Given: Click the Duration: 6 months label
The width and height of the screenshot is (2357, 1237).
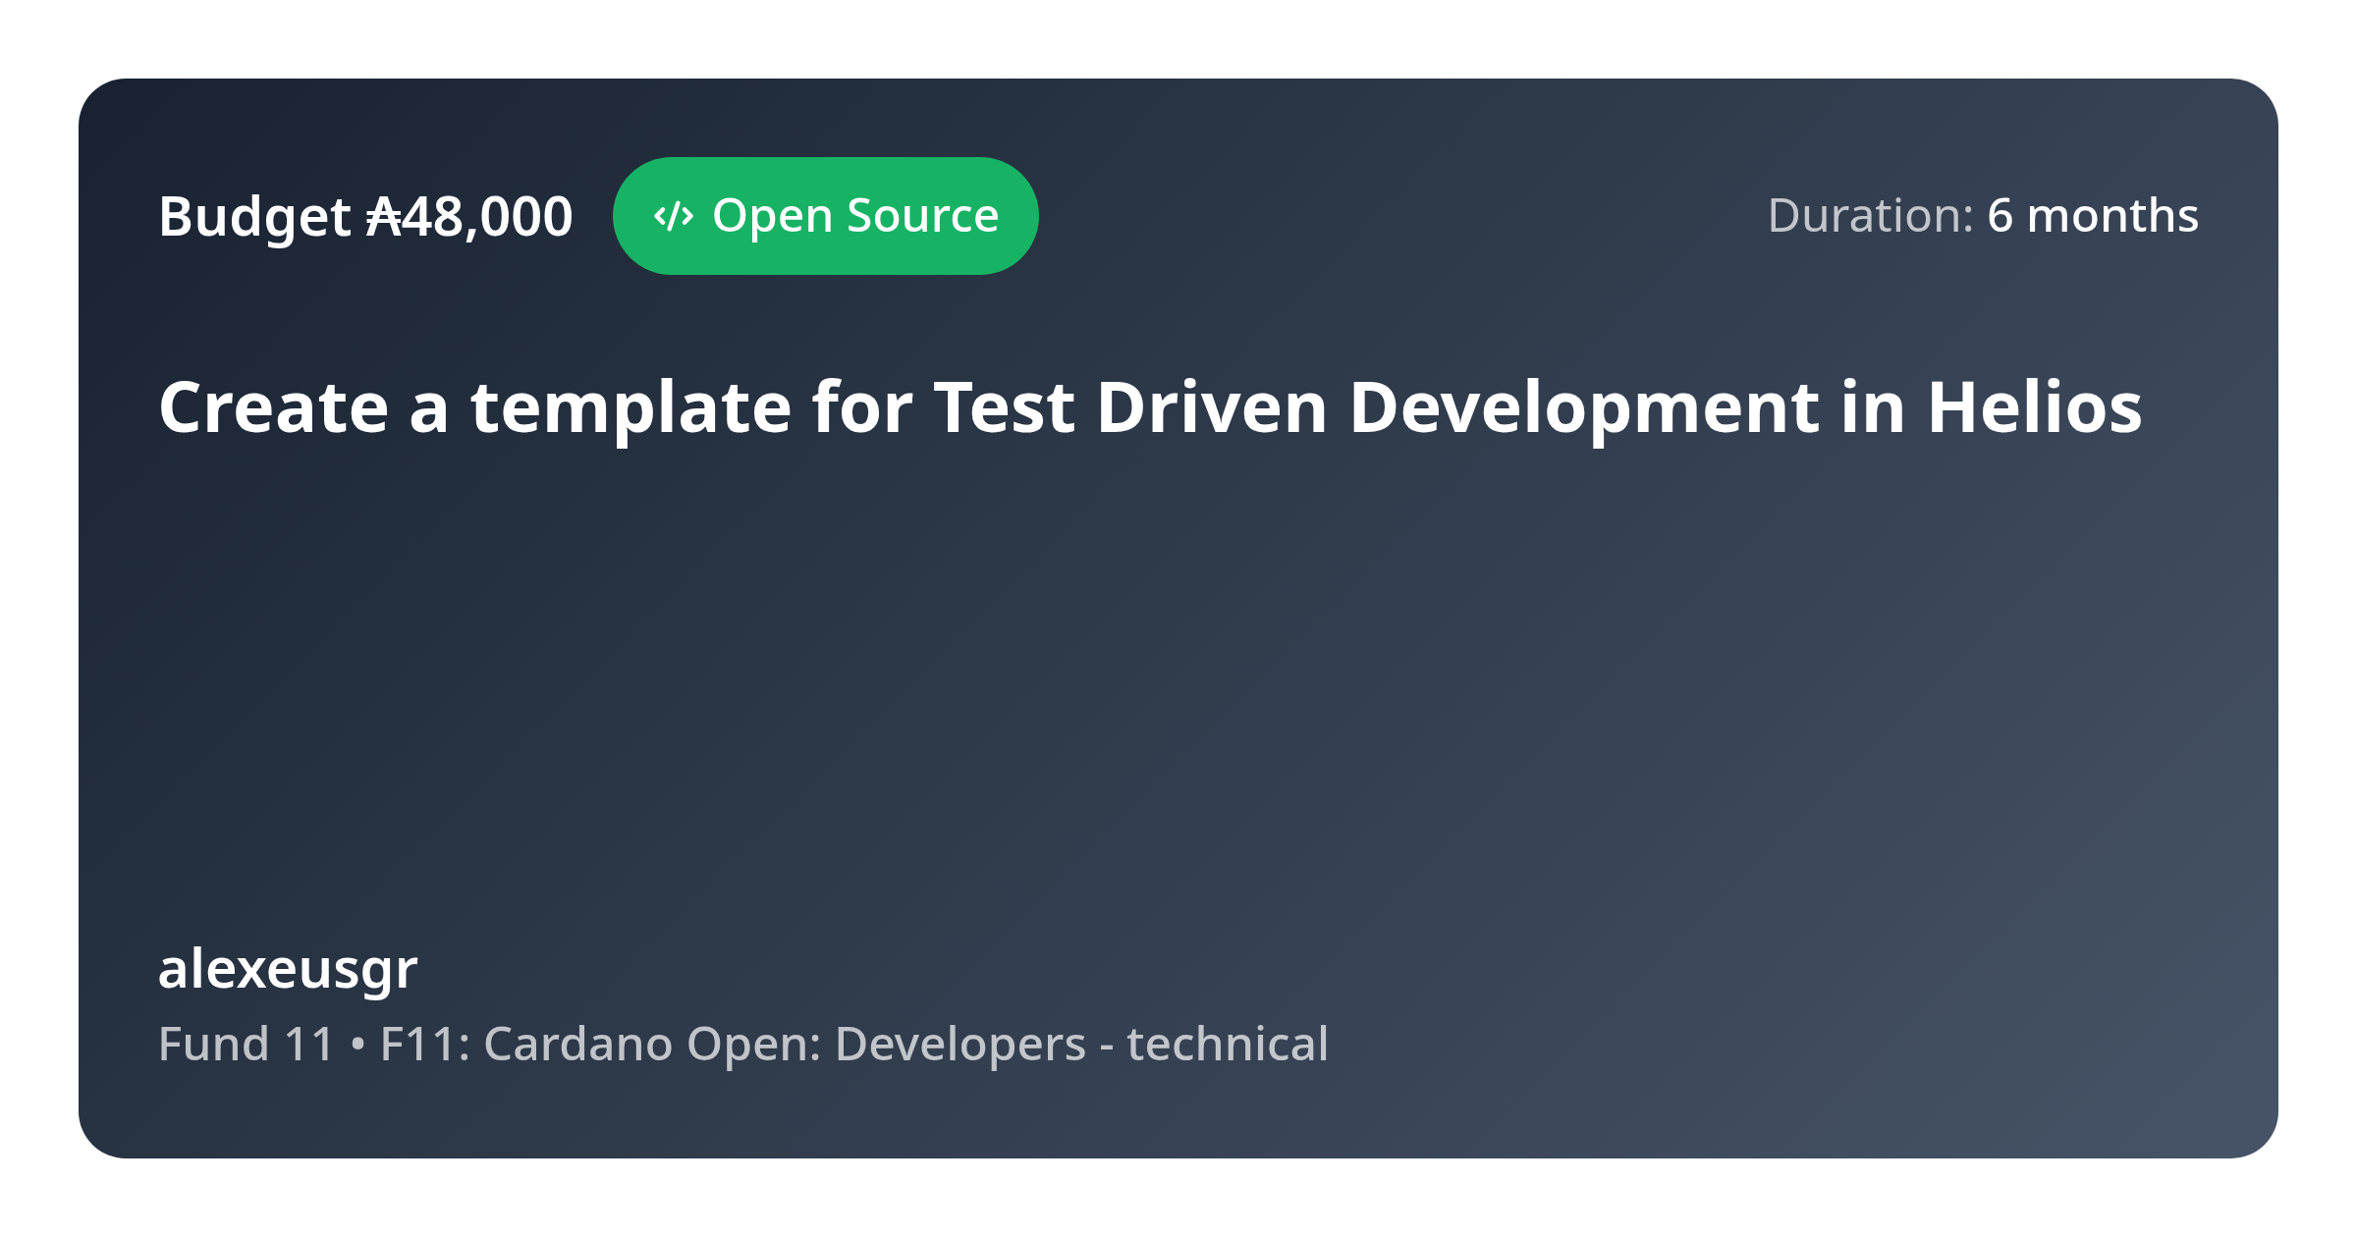Looking at the screenshot, I should 1983,215.
